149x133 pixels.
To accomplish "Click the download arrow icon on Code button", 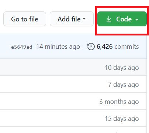I will [109, 19].
